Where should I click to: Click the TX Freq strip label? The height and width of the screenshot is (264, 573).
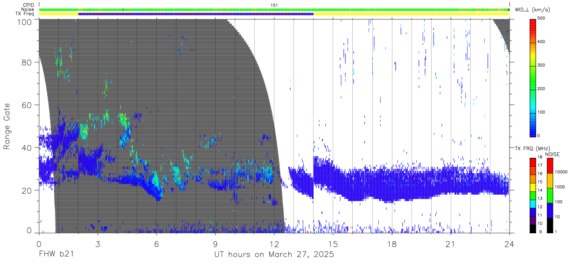pos(25,14)
